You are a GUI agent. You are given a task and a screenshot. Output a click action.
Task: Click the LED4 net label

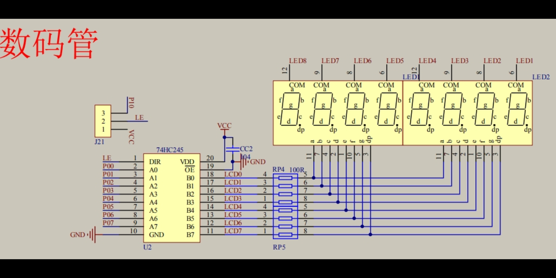pos(428,61)
